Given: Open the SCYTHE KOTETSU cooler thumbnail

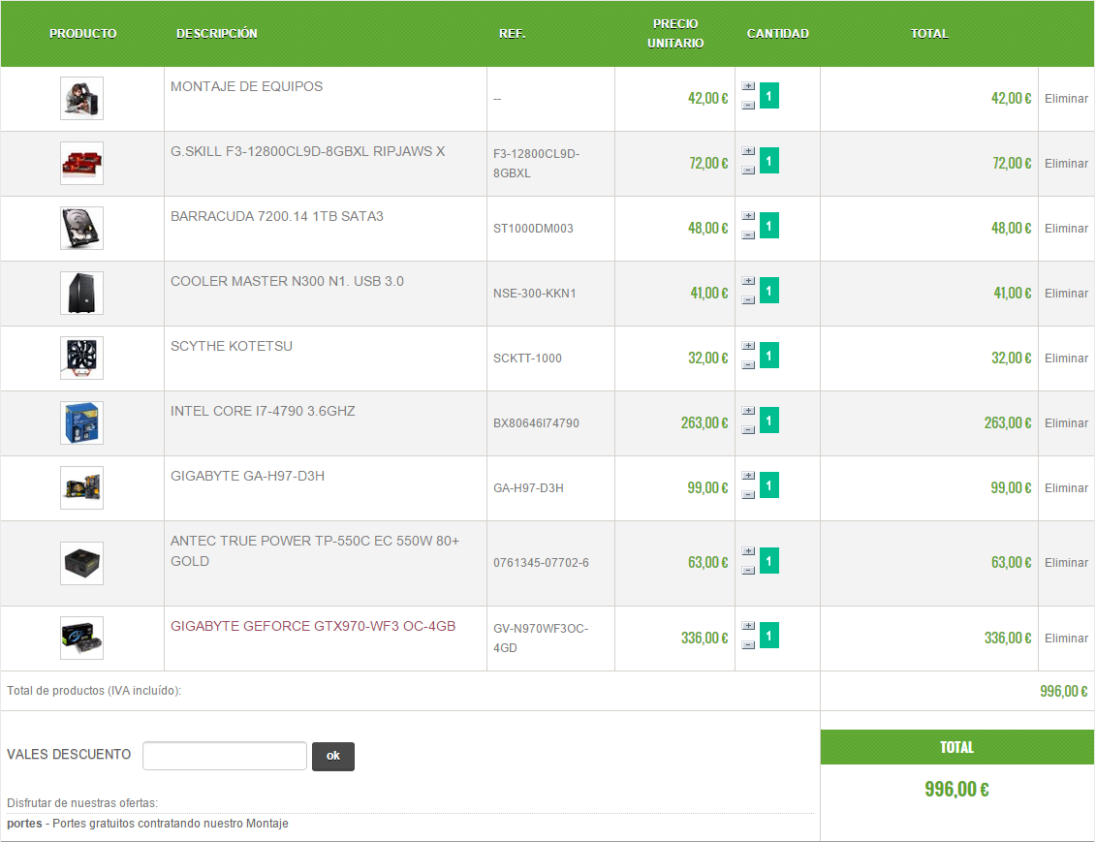Looking at the screenshot, I should (x=81, y=359).
